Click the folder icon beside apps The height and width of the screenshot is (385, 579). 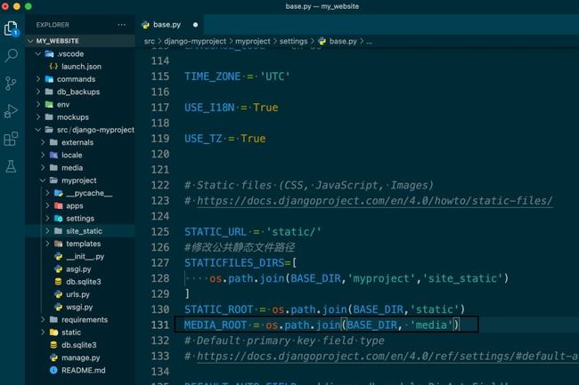click(58, 205)
